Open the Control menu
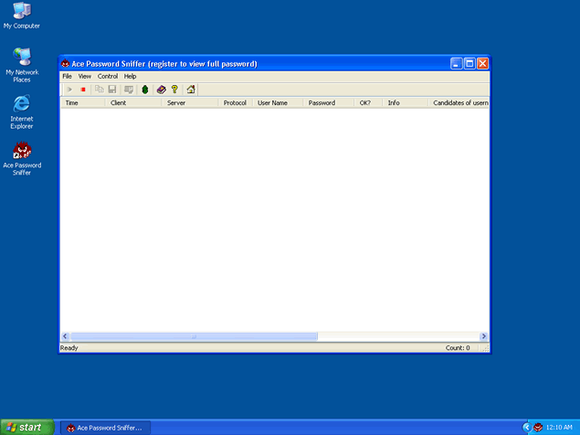 click(x=108, y=76)
